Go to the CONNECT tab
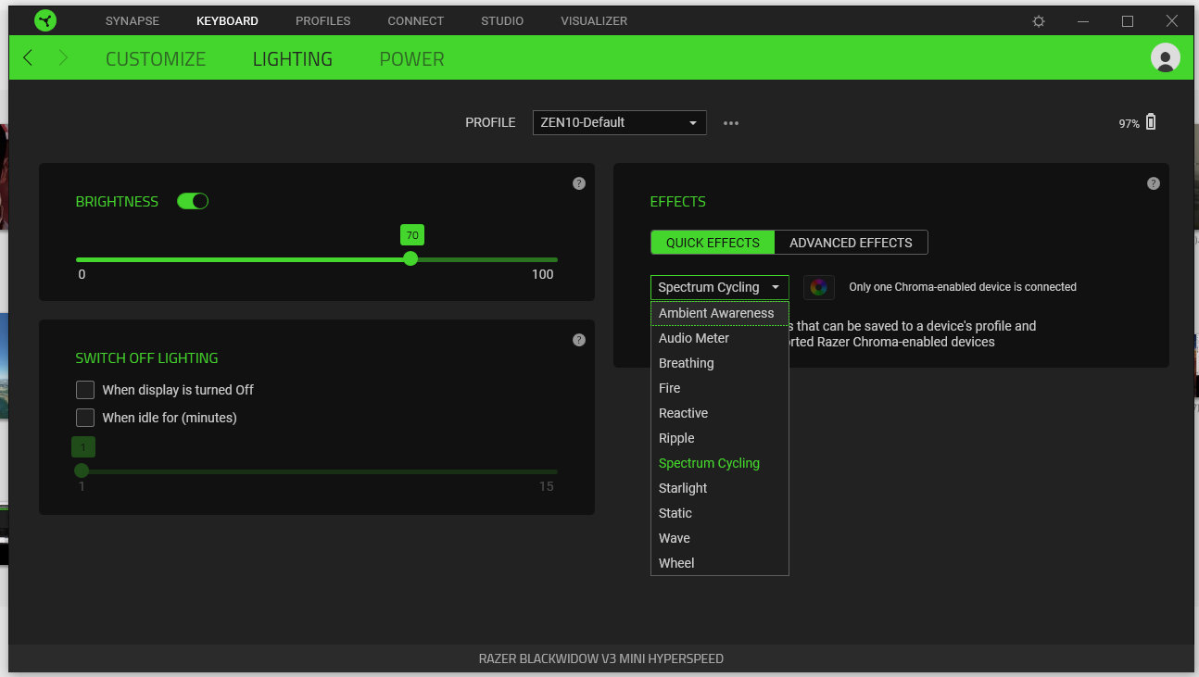The width and height of the screenshot is (1199, 677). point(415,20)
